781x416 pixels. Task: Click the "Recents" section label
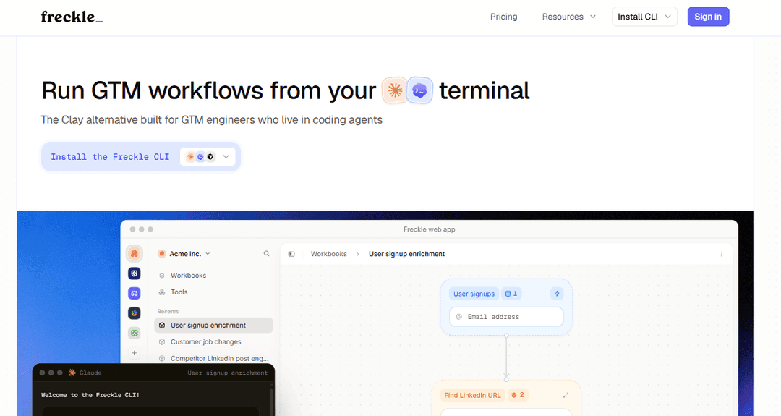[168, 311]
